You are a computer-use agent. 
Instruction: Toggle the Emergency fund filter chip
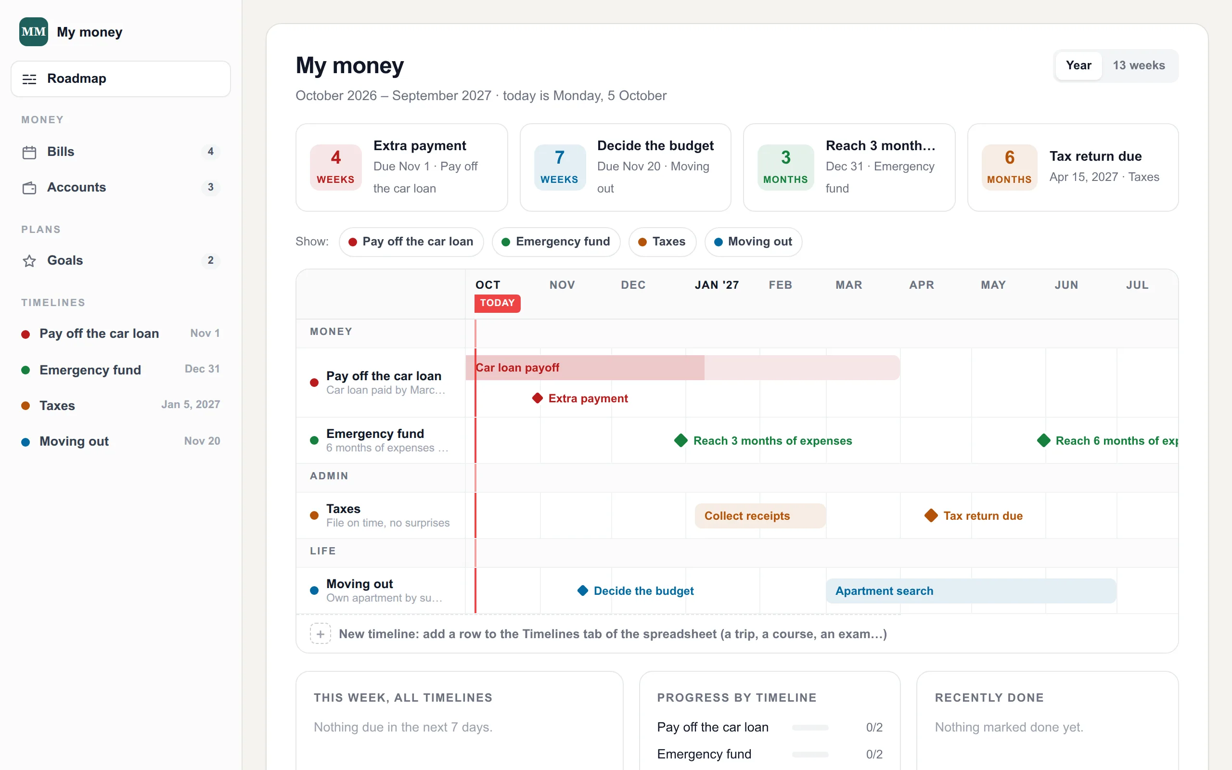pos(556,242)
